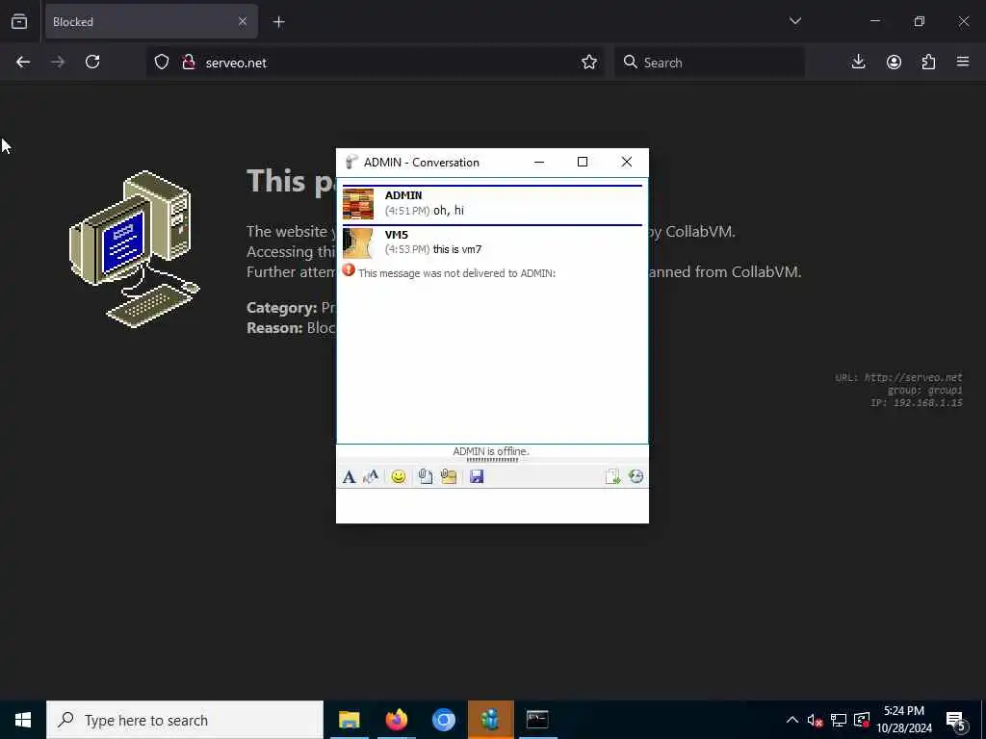Close the ADMIN conversation window
Image resolution: width=986 pixels, height=739 pixels.
tap(626, 162)
